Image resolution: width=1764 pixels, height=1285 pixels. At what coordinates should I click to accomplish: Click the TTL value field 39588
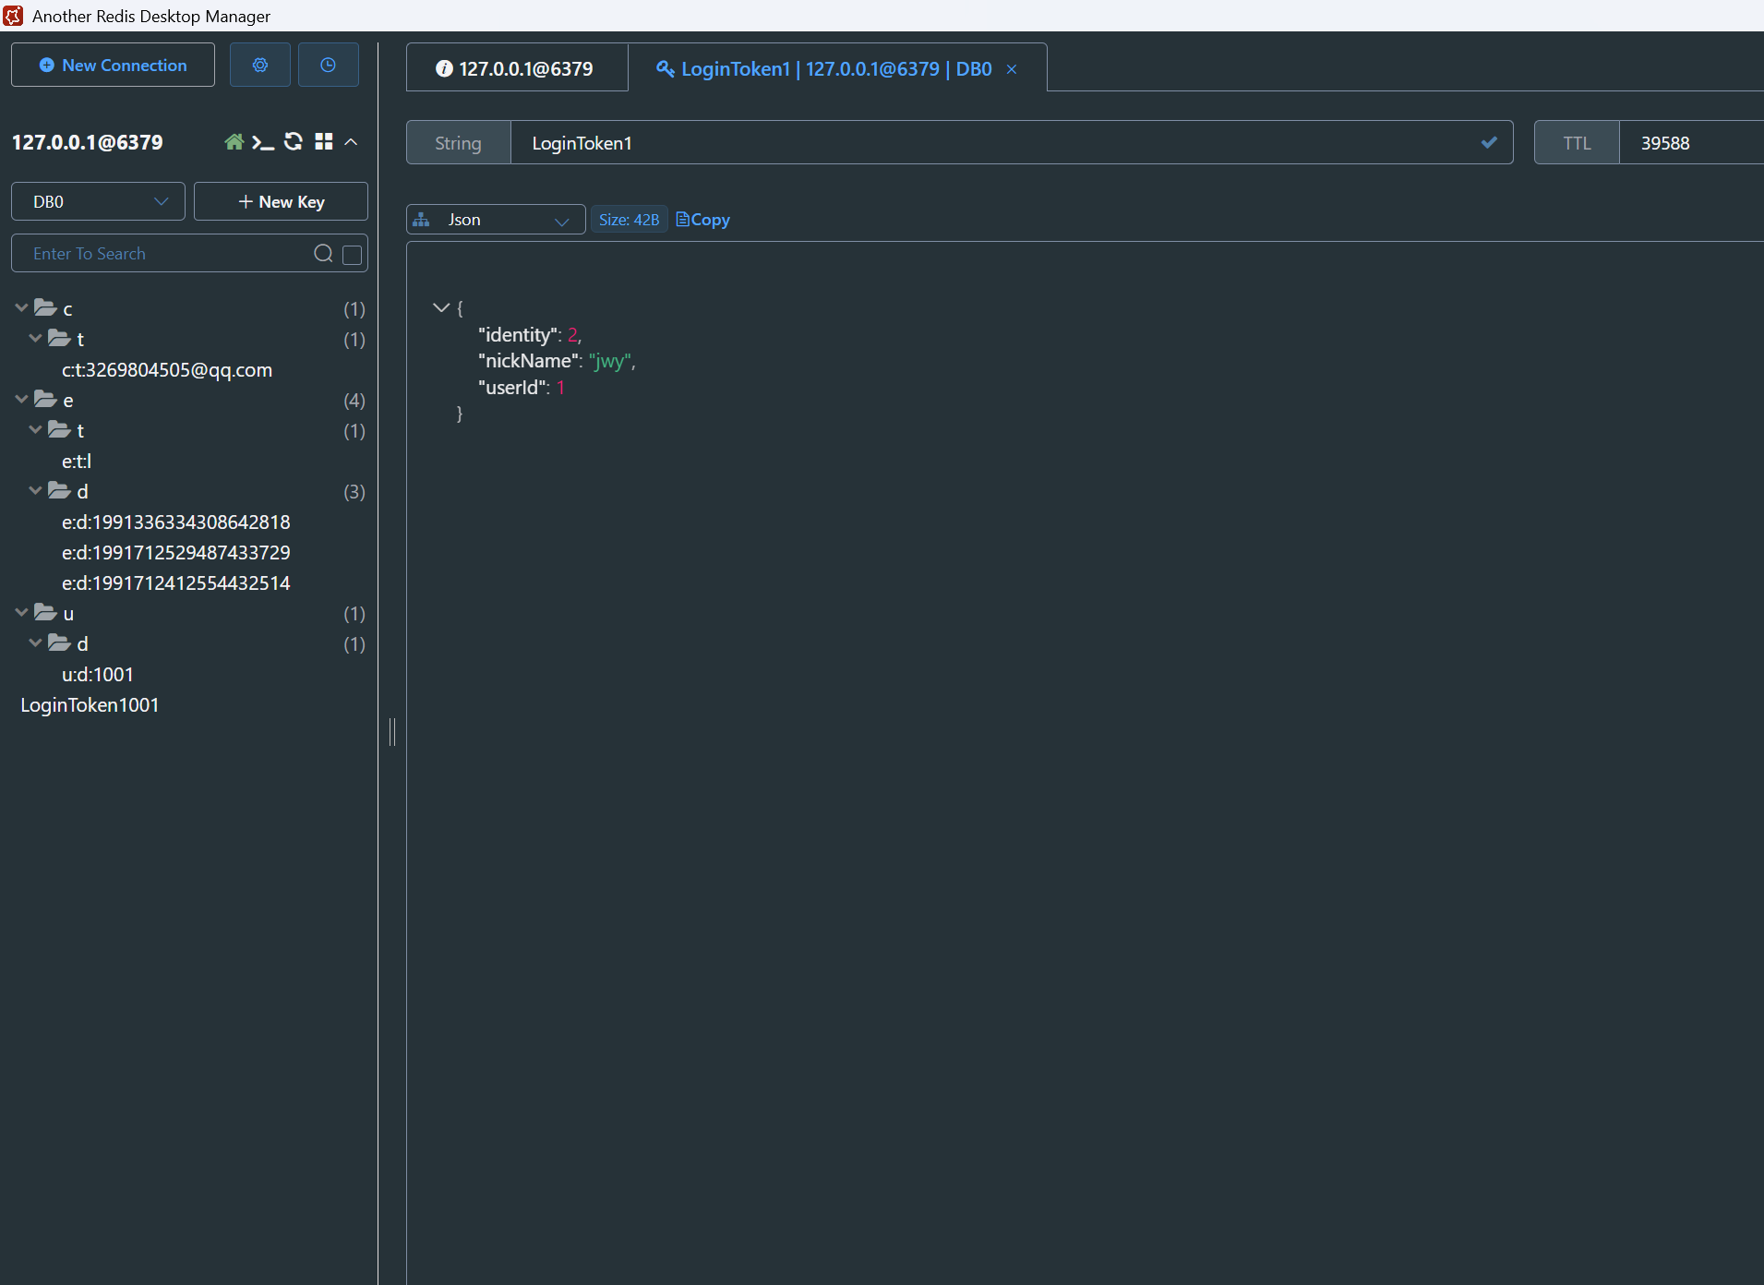(1691, 143)
